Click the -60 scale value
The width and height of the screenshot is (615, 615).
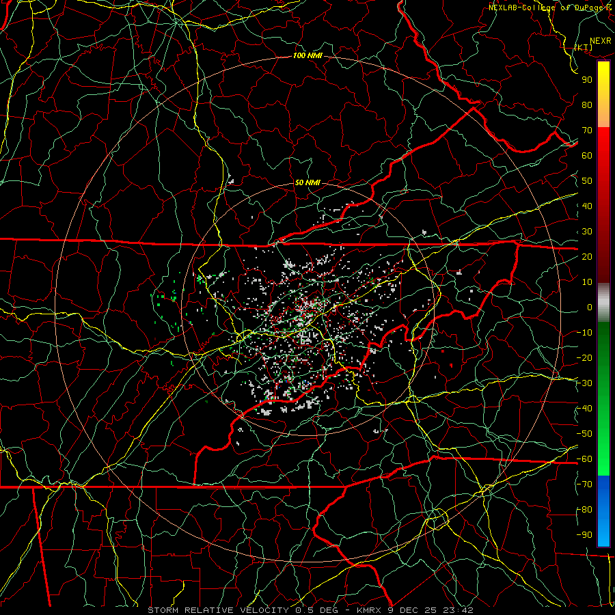coord(584,459)
